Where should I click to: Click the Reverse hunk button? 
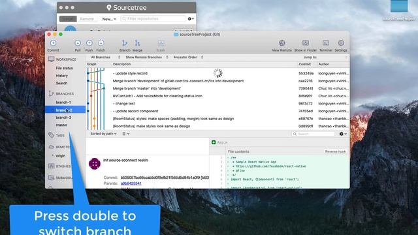pyautogui.click(x=335, y=151)
